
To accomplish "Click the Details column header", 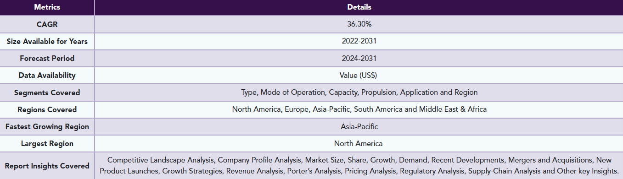I will 359,7.
